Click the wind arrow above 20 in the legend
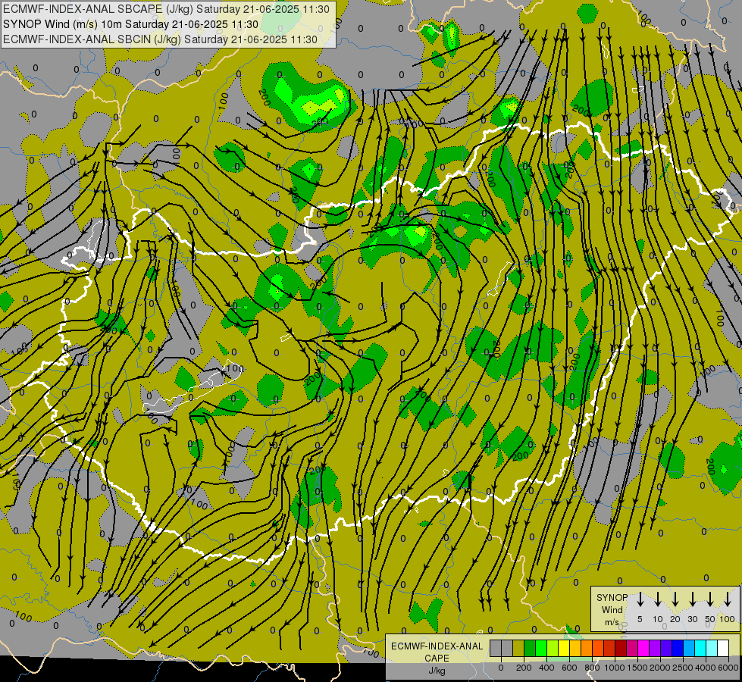The image size is (742, 682). pyautogui.click(x=675, y=599)
